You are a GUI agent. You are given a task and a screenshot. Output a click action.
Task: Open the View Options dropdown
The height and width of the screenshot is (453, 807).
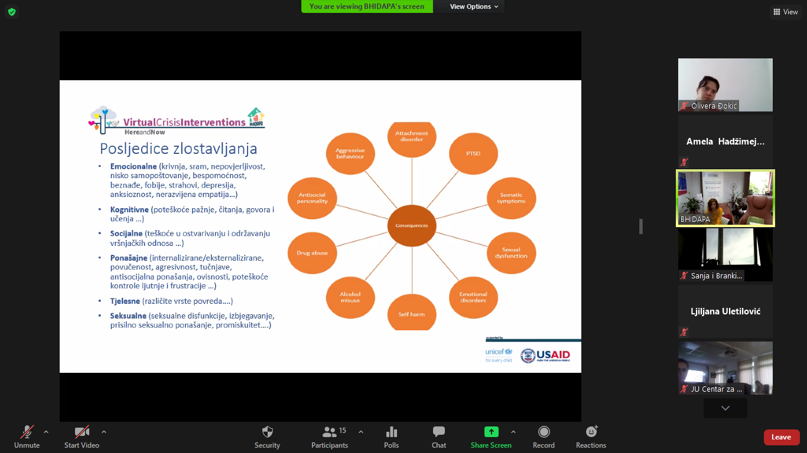click(x=474, y=6)
